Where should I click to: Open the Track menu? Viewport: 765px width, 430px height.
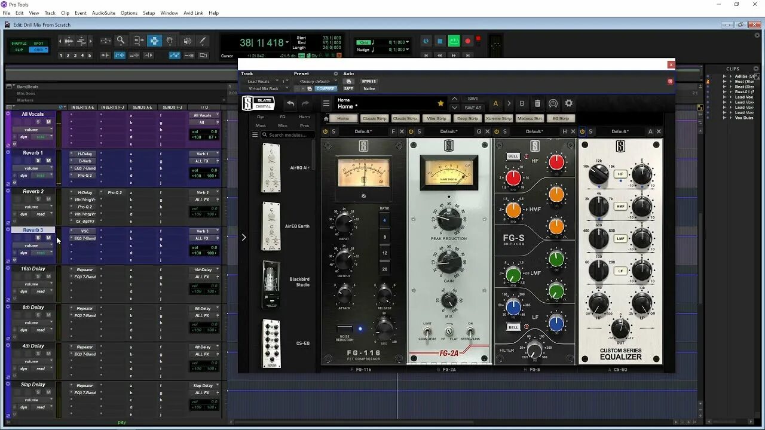click(x=50, y=13)
